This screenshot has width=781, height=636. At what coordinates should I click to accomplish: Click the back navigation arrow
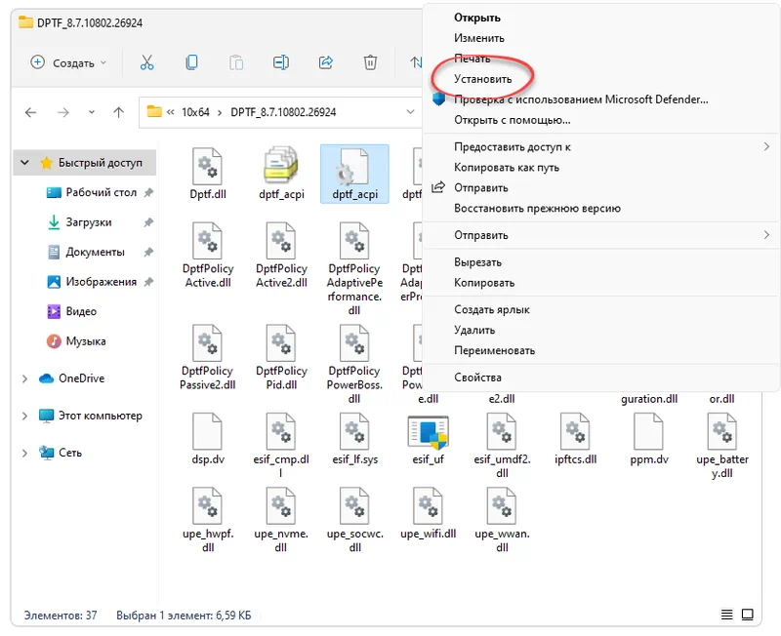coord(30,113)
